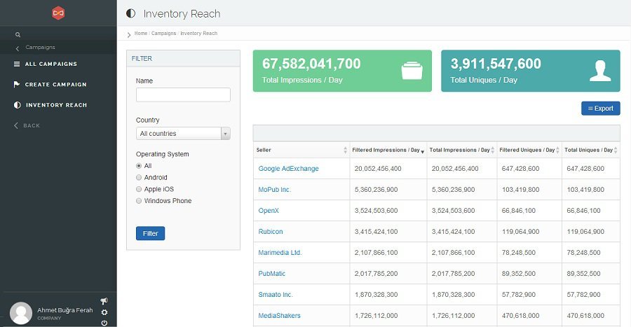Open the sidebar search magnifier icon

coord(18,34)
